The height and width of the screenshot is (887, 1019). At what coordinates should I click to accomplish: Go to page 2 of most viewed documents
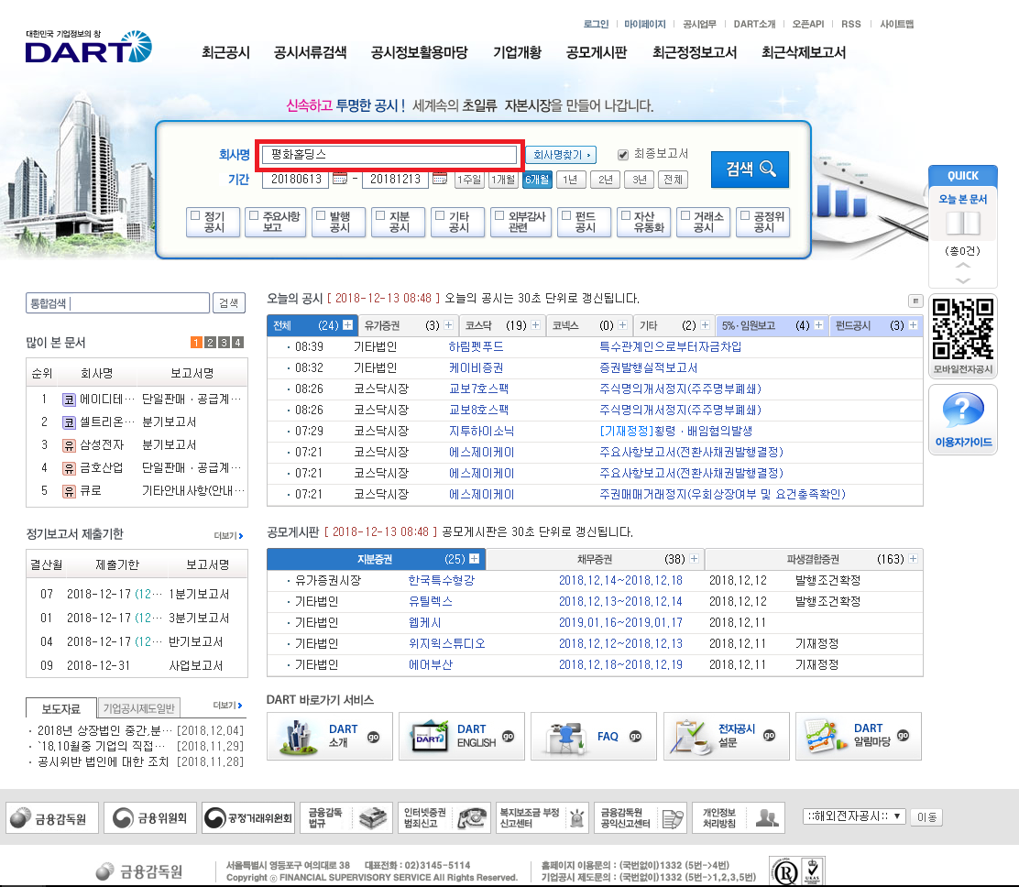tap(210, 343)
